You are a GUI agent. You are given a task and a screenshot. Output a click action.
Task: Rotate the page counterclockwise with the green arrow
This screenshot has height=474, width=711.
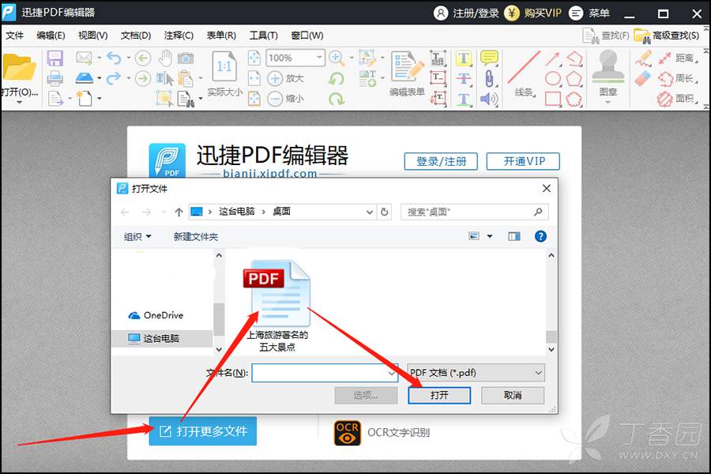(x=337, y=79)
